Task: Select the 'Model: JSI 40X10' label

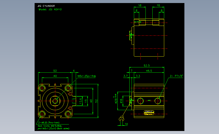Action: pyautogui.click(x=50, y=10)
